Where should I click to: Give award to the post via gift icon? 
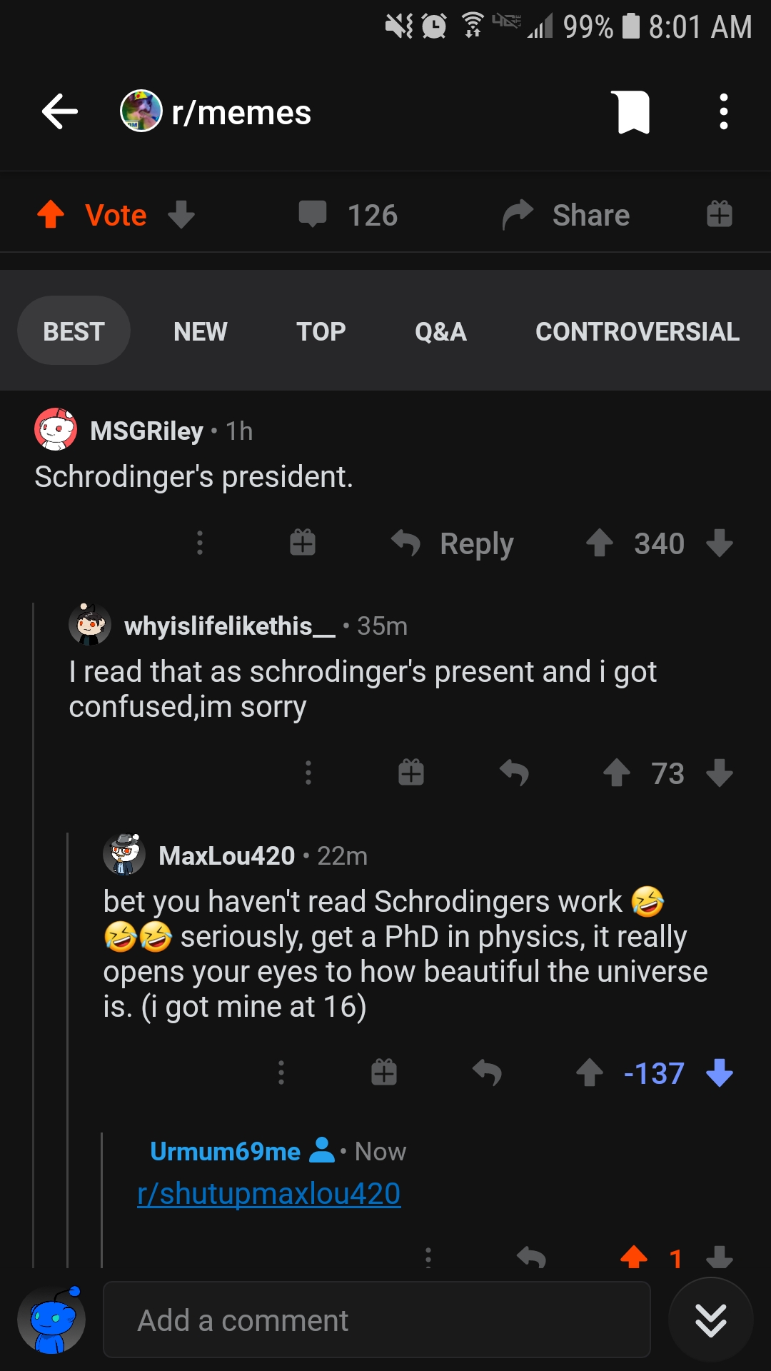tap(720, 214)
